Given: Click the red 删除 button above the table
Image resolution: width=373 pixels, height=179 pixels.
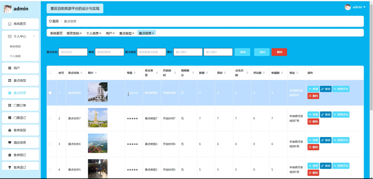Looking at the screenshot, I should [x=279, y=52].
